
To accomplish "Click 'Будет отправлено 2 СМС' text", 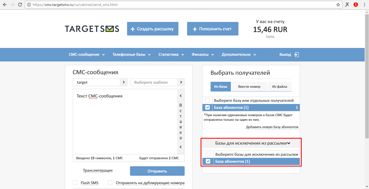I will tap(159, 158).
